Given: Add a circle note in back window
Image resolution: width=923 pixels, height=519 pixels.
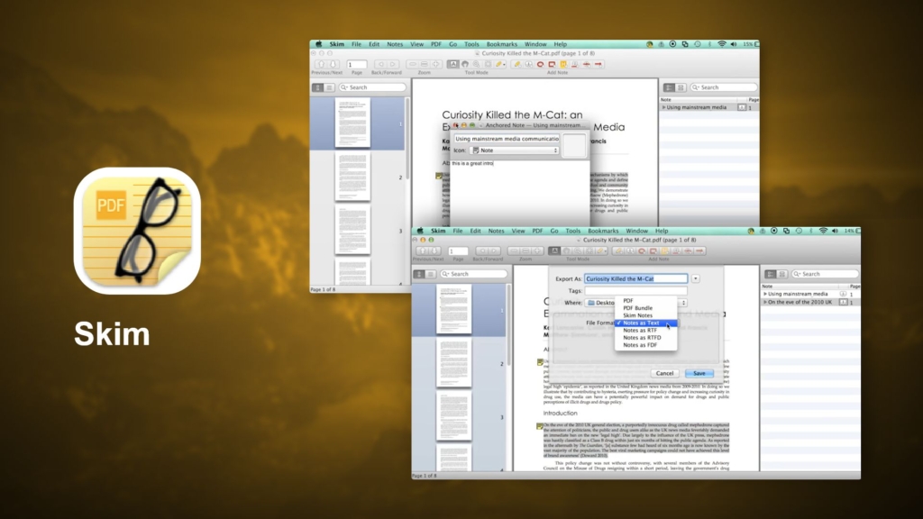Looking at the screenshot, I should 541,64.
